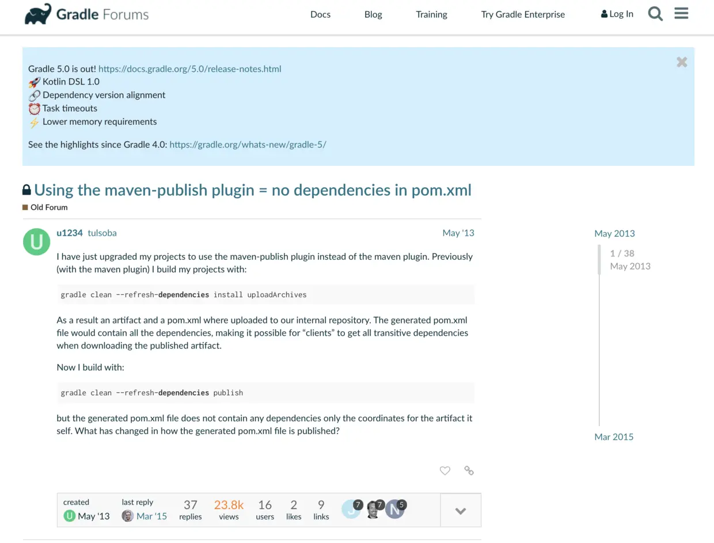Click the created May '13 date
This screenshot has width=714, height=543.
click(94, 516)
